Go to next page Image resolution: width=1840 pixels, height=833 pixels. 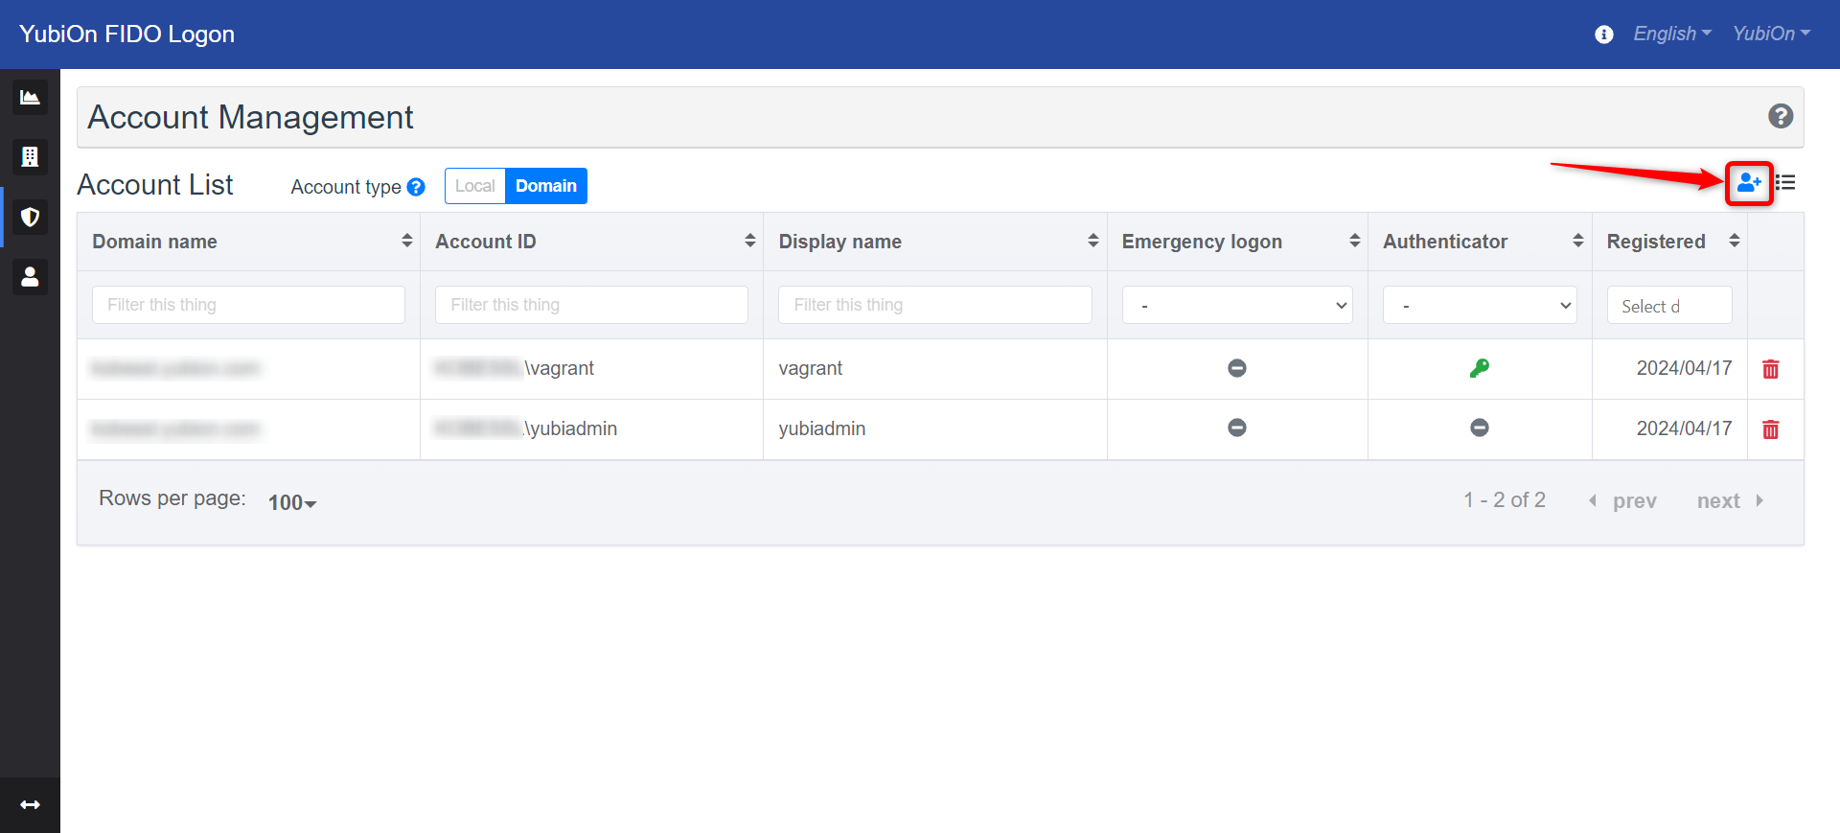tap(1730, 500)
